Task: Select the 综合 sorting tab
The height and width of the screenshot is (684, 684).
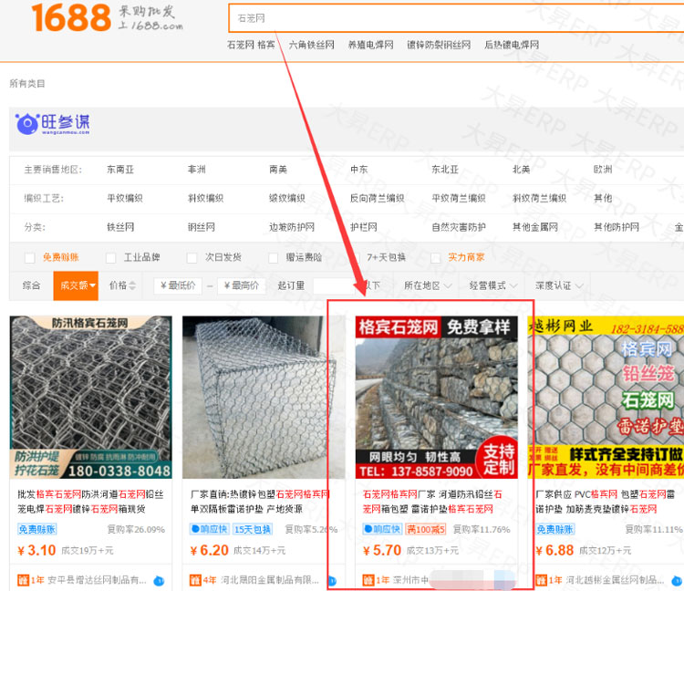Action: point(31,285)
